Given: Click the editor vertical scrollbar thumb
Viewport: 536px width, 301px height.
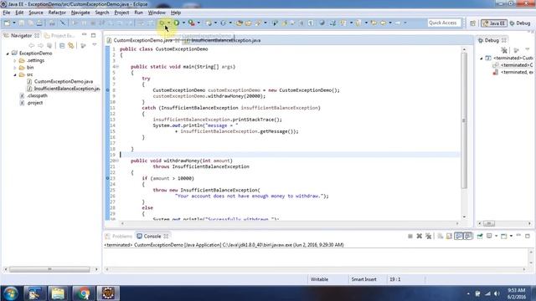Looking at the screenshot, I should [x=464, y=120].
